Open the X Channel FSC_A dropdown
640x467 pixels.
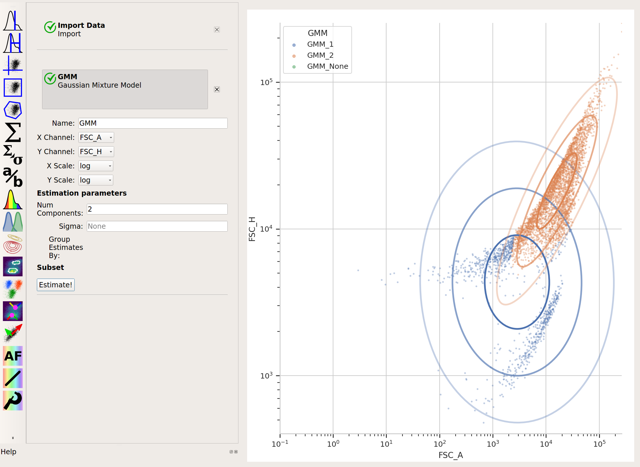pyautogui.click(x=96, y=138)
